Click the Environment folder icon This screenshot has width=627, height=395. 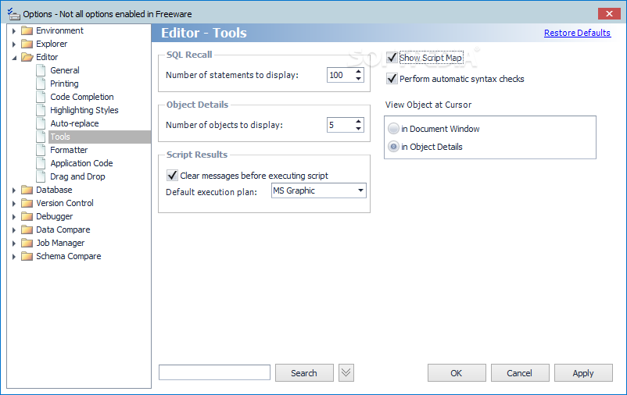click(x=27, y=30)
